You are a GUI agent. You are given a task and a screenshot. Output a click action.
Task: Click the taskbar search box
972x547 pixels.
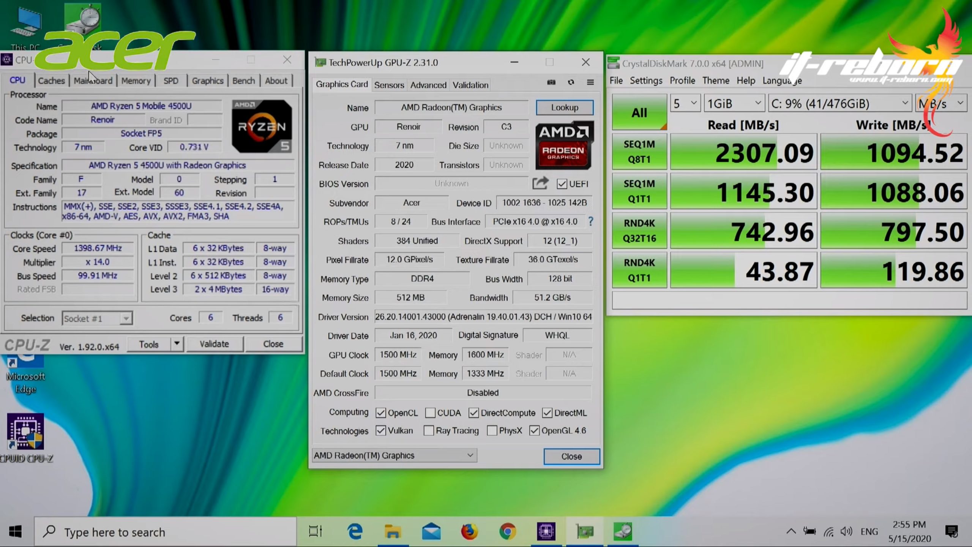[x=166, y=532]
